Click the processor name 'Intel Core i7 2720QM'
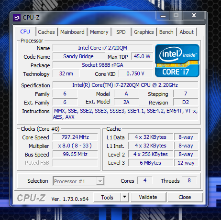 [x=102, y=48]
